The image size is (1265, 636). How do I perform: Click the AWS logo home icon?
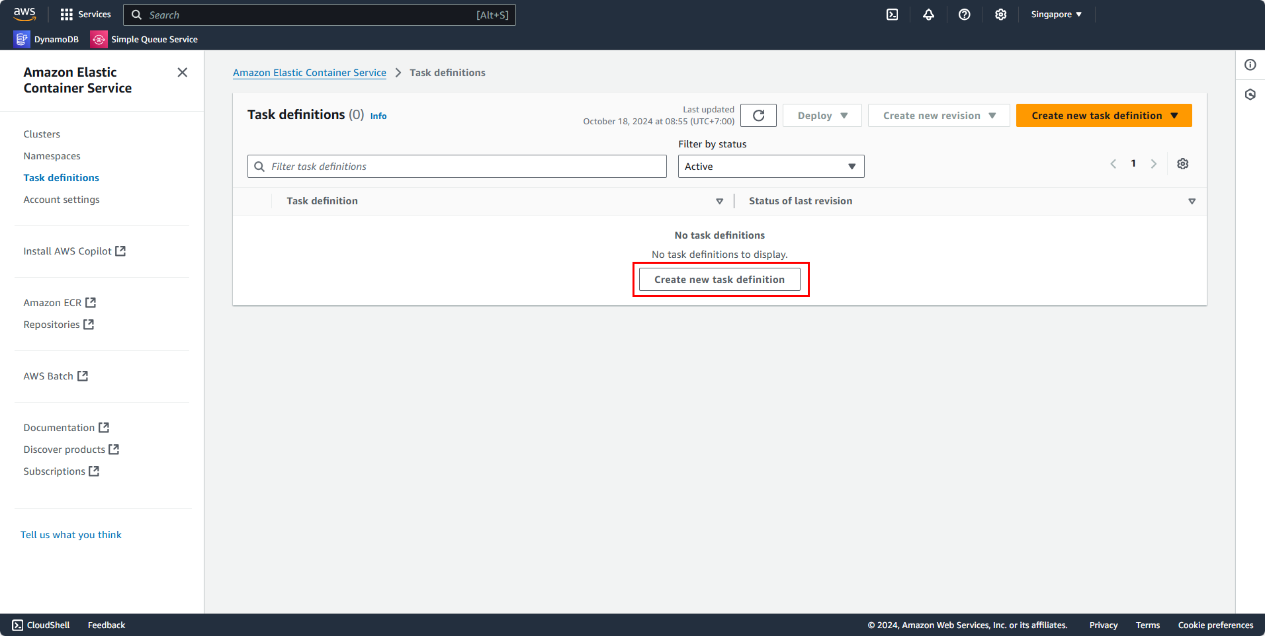pos(24,14)
